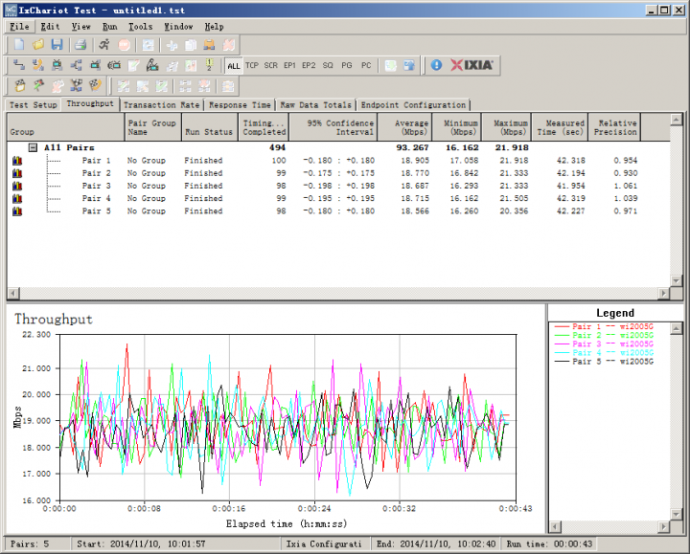Sort by Relative Precision column header

pos(614,127)
